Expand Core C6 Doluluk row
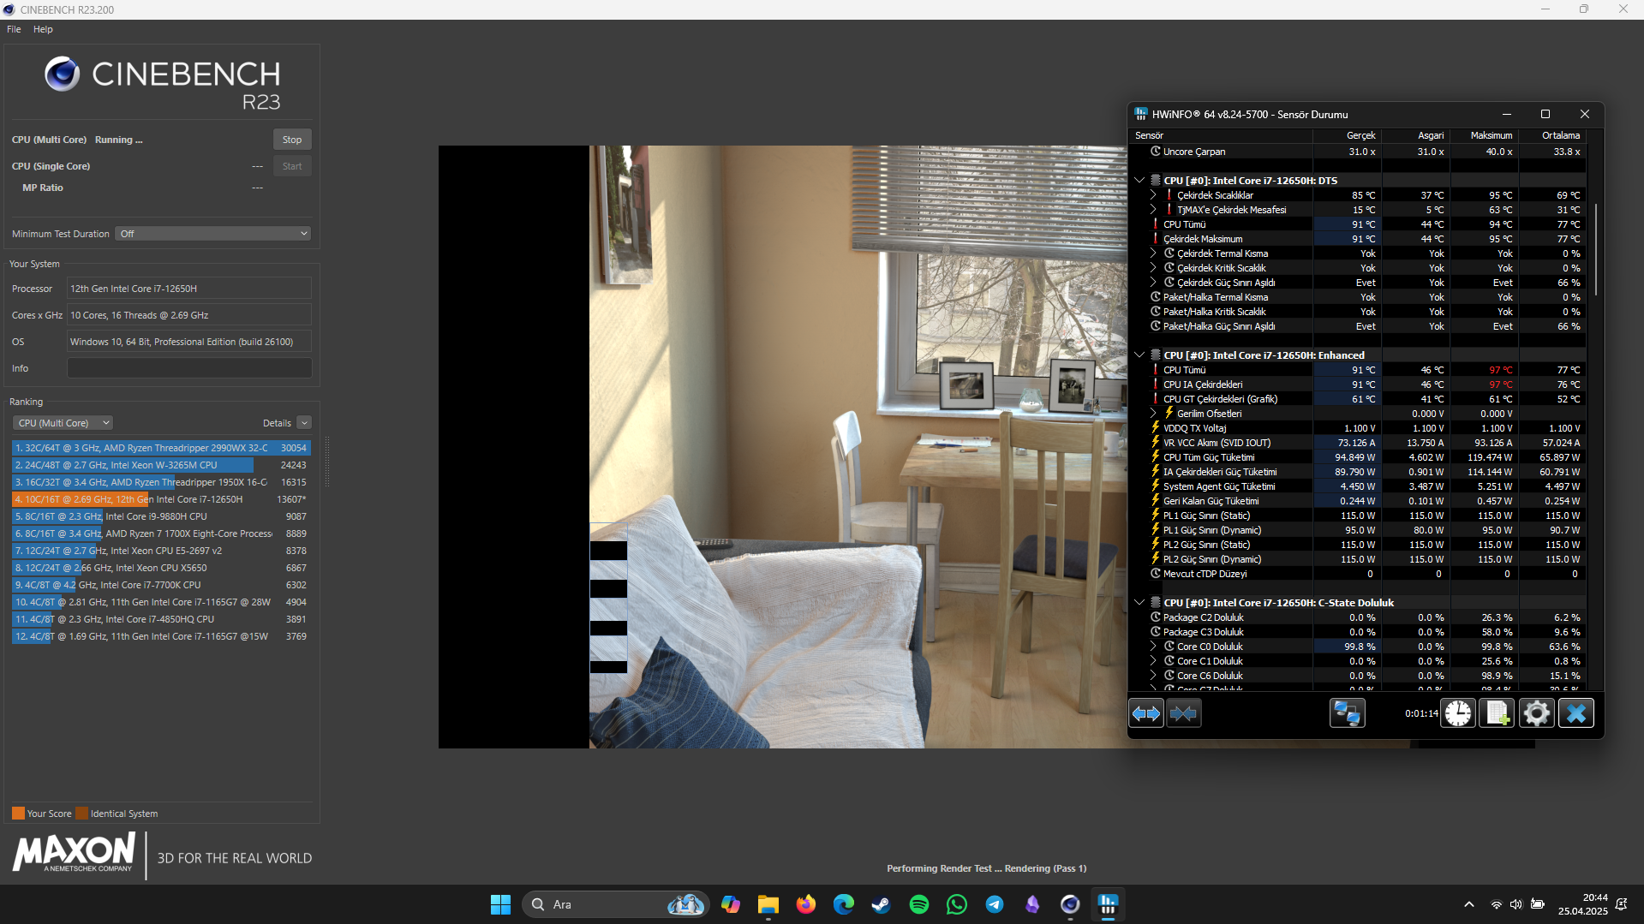The image size is (1644, 924). 1153,676
